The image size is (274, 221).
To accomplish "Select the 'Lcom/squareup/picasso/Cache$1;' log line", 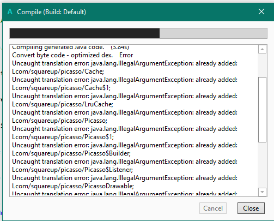I will 61,88.
